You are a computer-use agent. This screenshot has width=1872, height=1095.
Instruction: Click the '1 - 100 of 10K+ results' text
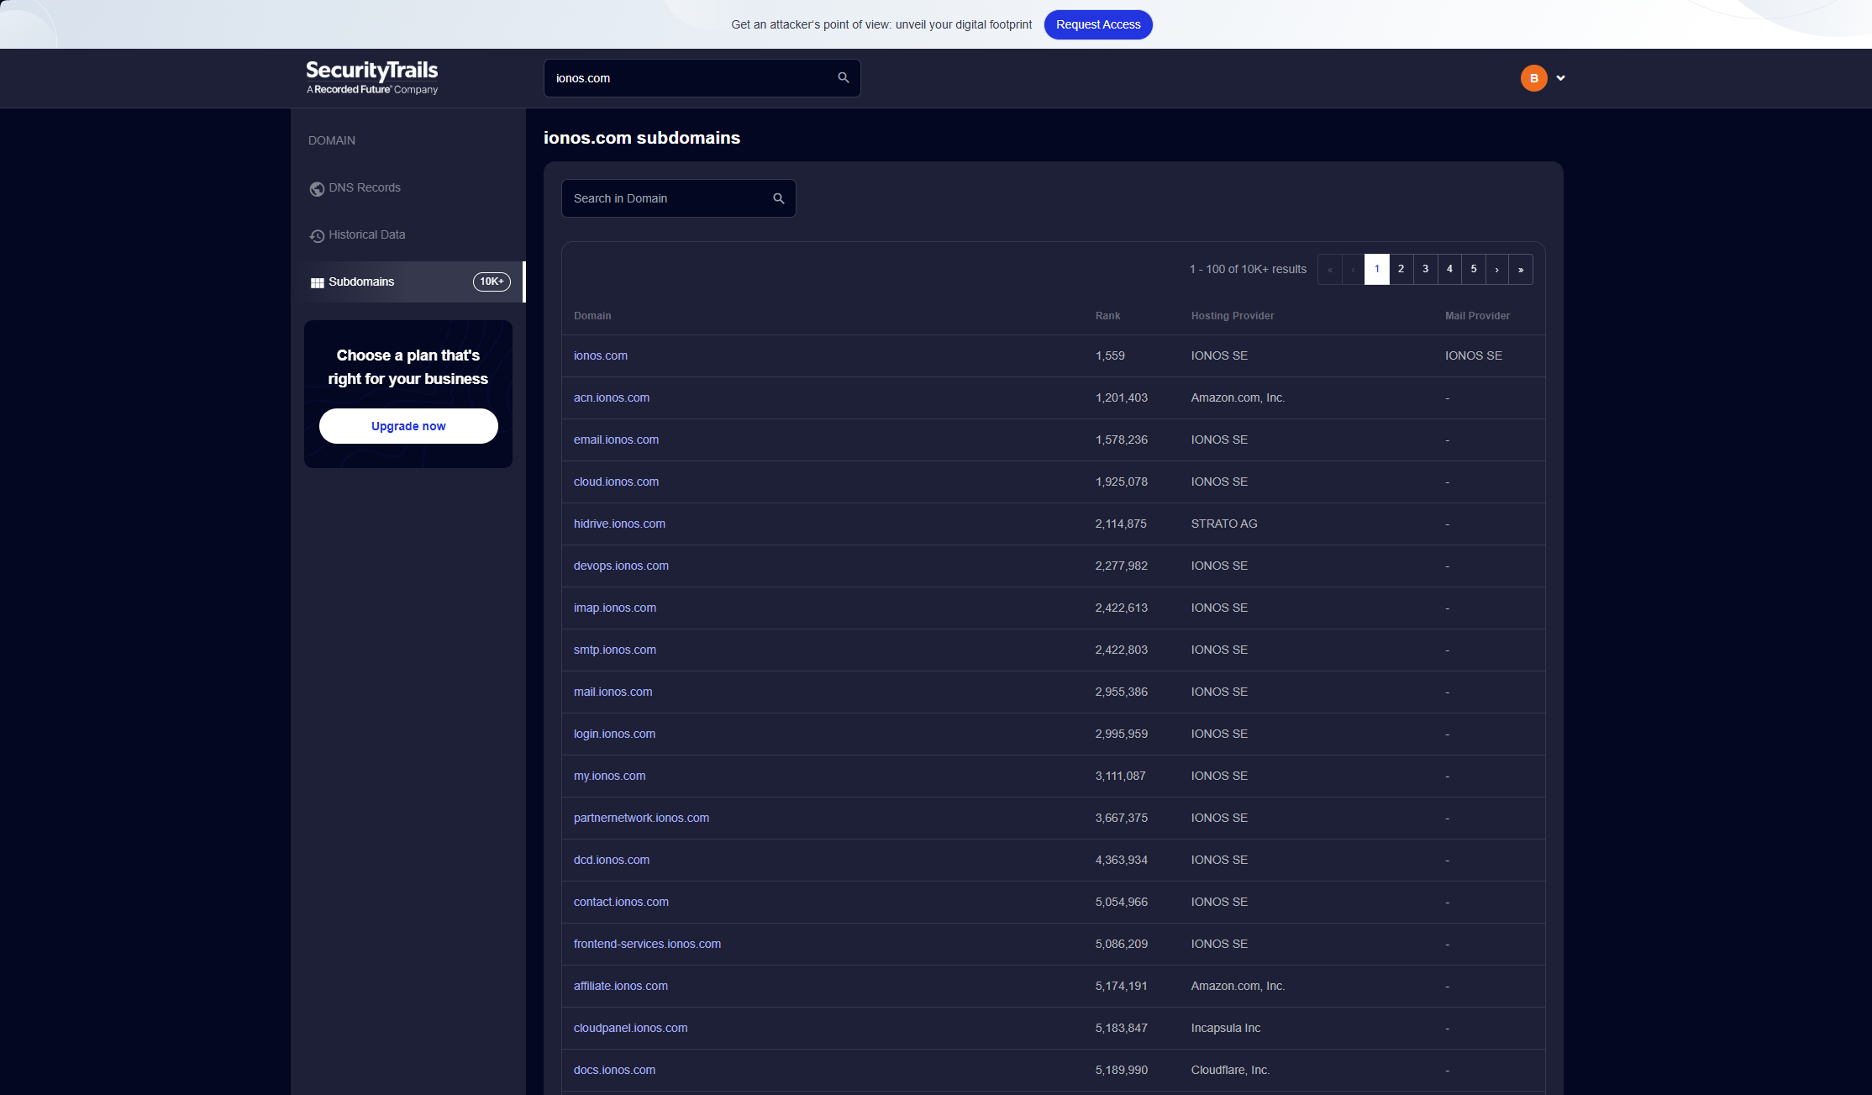1248,269
